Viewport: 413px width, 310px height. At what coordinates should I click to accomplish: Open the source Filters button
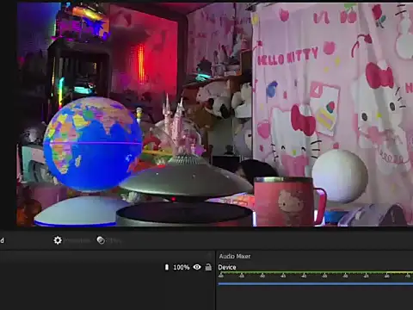(109, 240)
